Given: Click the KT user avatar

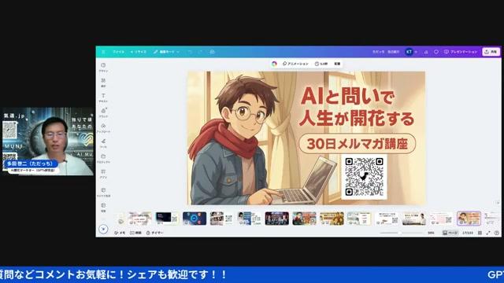Looking at the screenshot, I should point(409,52).
